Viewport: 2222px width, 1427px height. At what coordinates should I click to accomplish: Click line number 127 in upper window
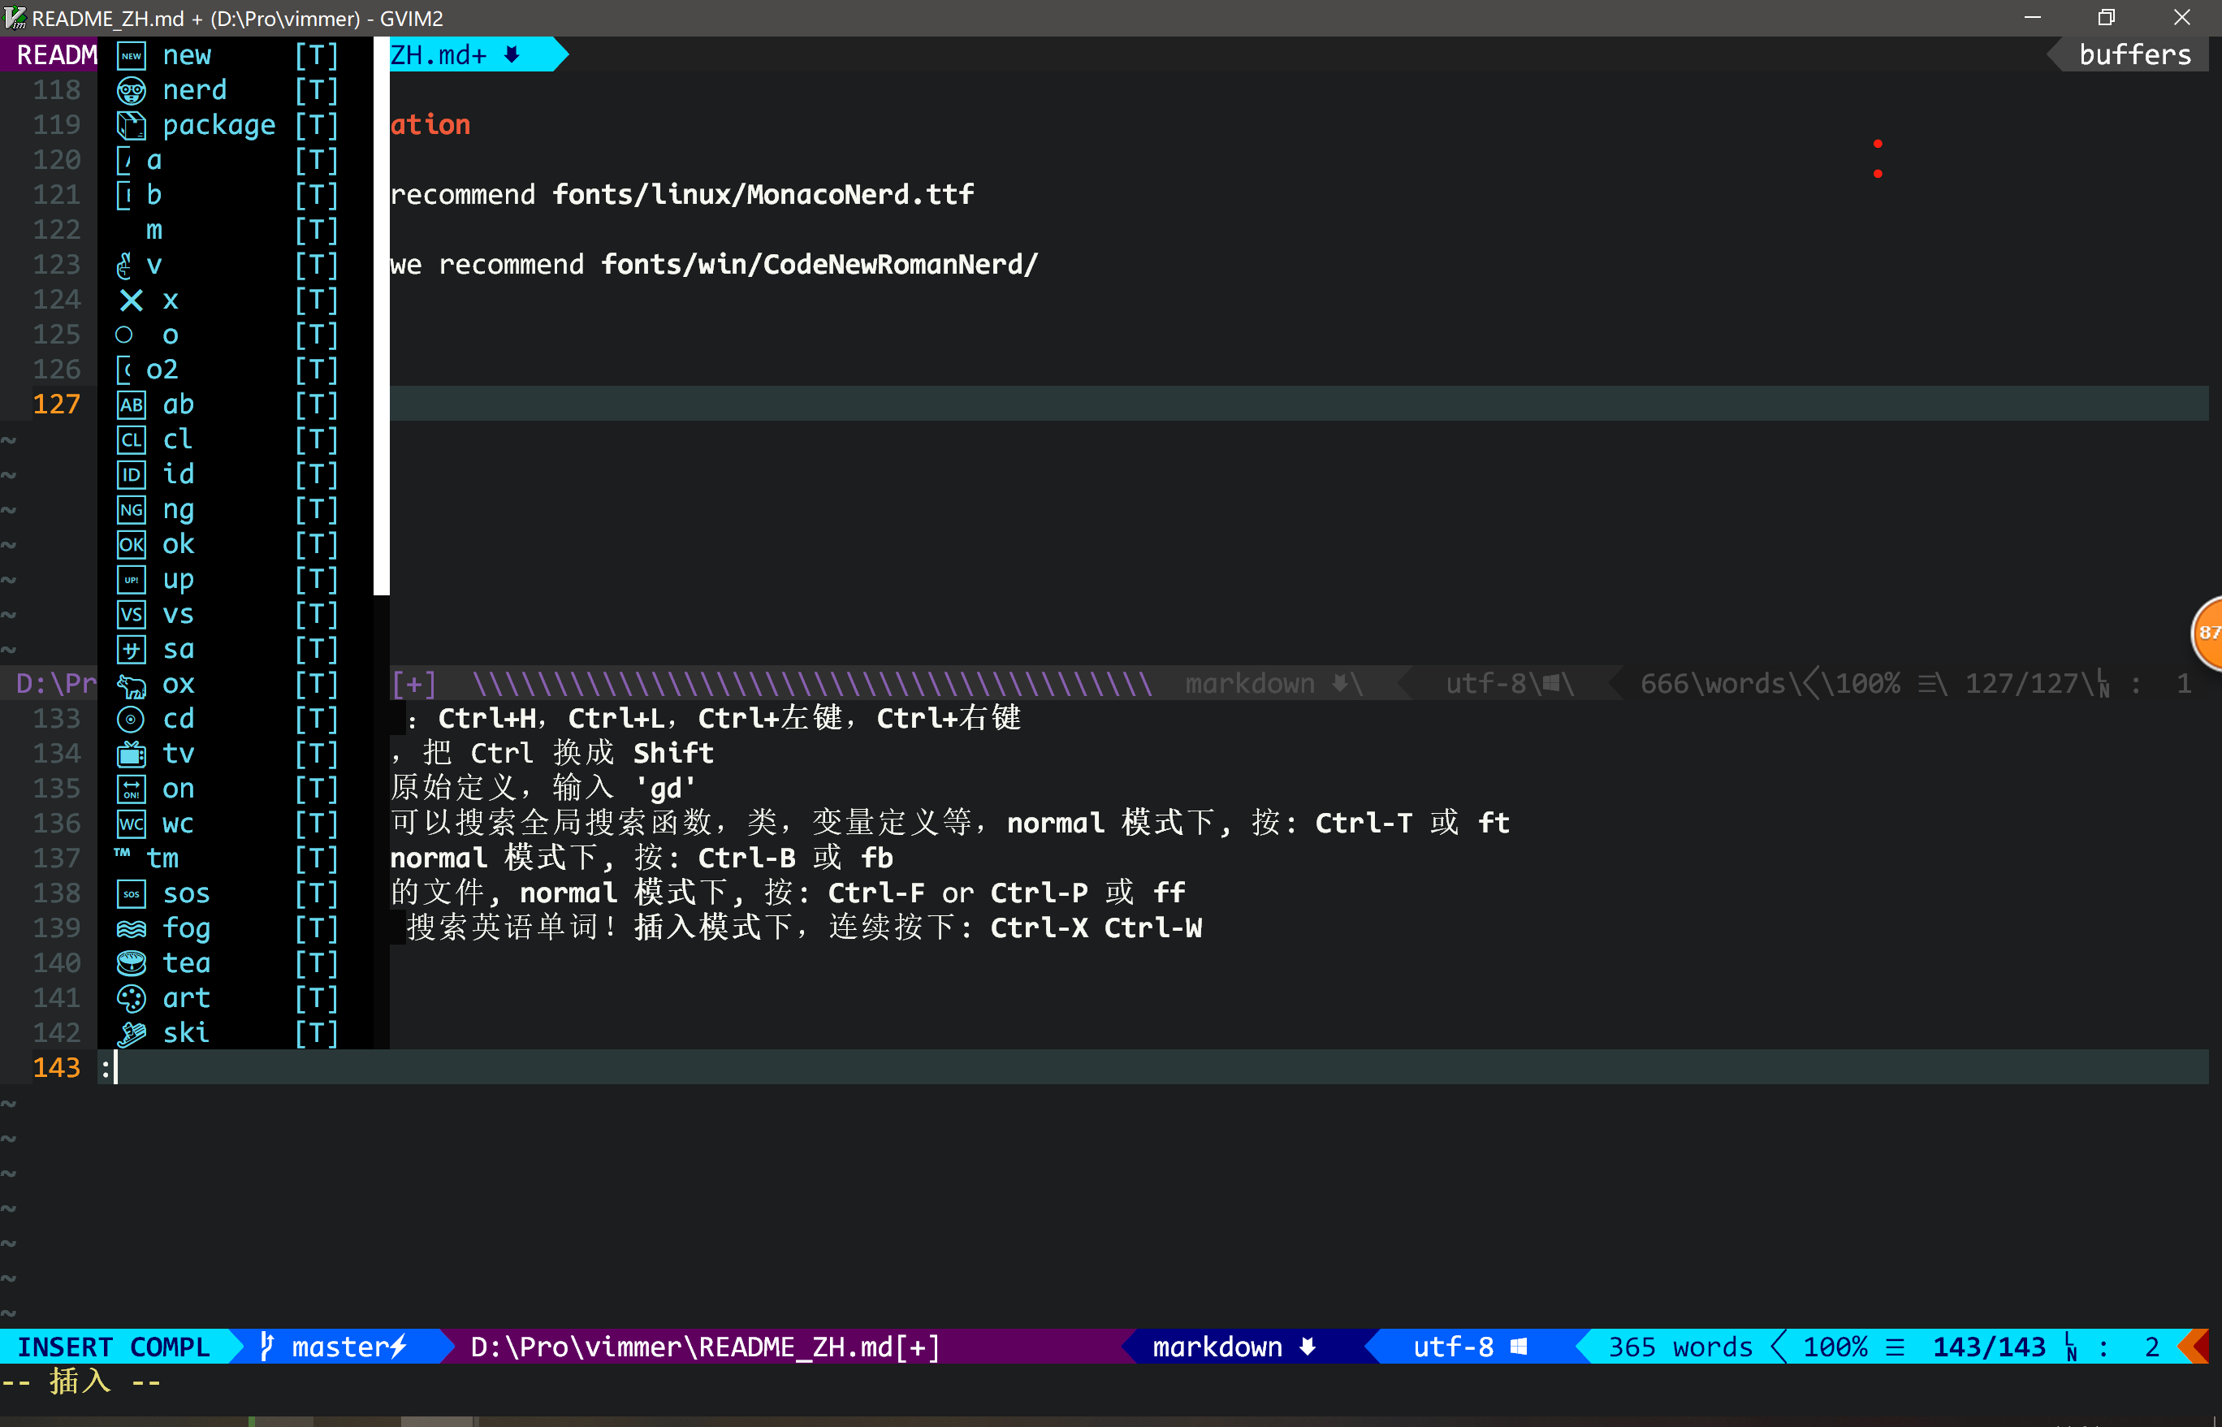57,405
